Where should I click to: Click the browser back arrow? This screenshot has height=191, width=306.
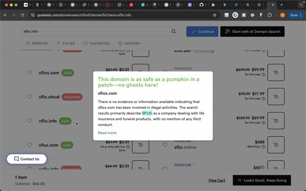click(x=5, y=15)
